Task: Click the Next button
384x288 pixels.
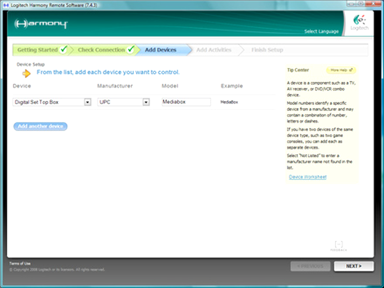Action: coord(353,266)
